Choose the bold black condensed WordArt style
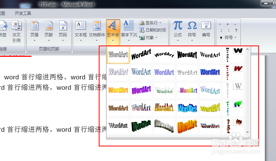 (x=187, y=55)
